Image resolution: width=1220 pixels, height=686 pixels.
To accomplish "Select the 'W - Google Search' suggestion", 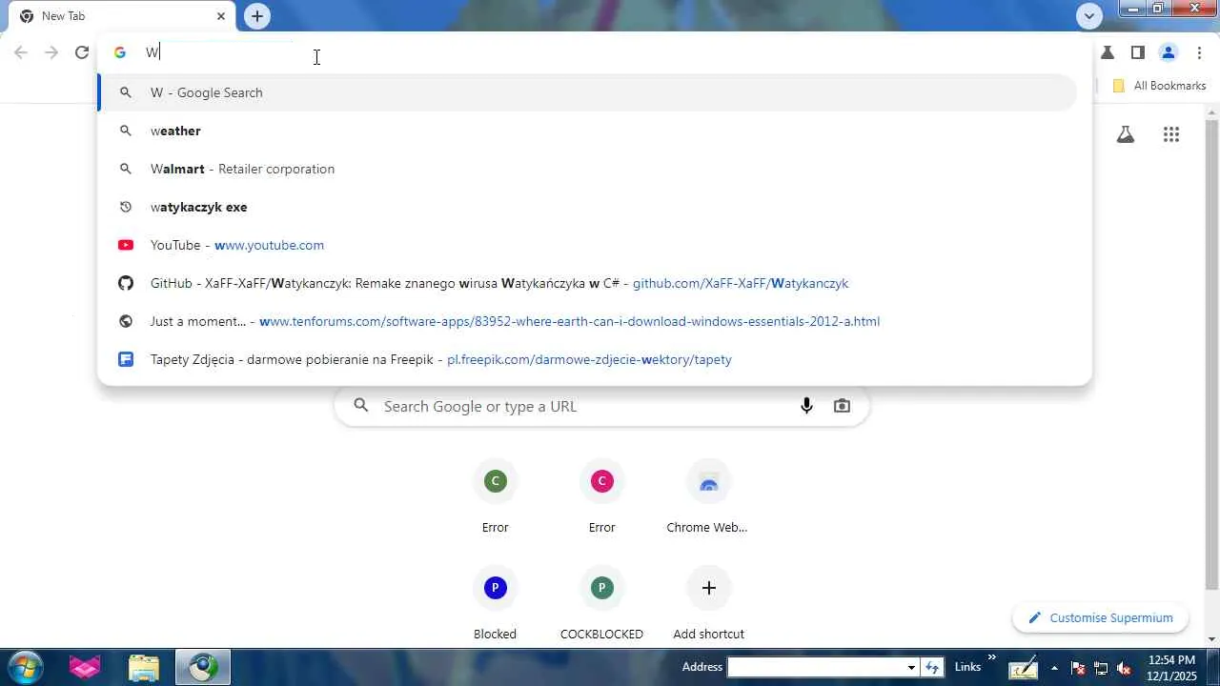I will (587, 92).
